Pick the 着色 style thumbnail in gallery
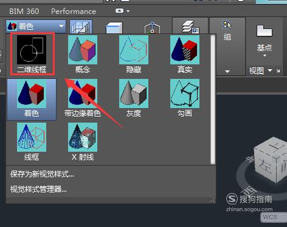Screen dimensions: 287x227 32,100
